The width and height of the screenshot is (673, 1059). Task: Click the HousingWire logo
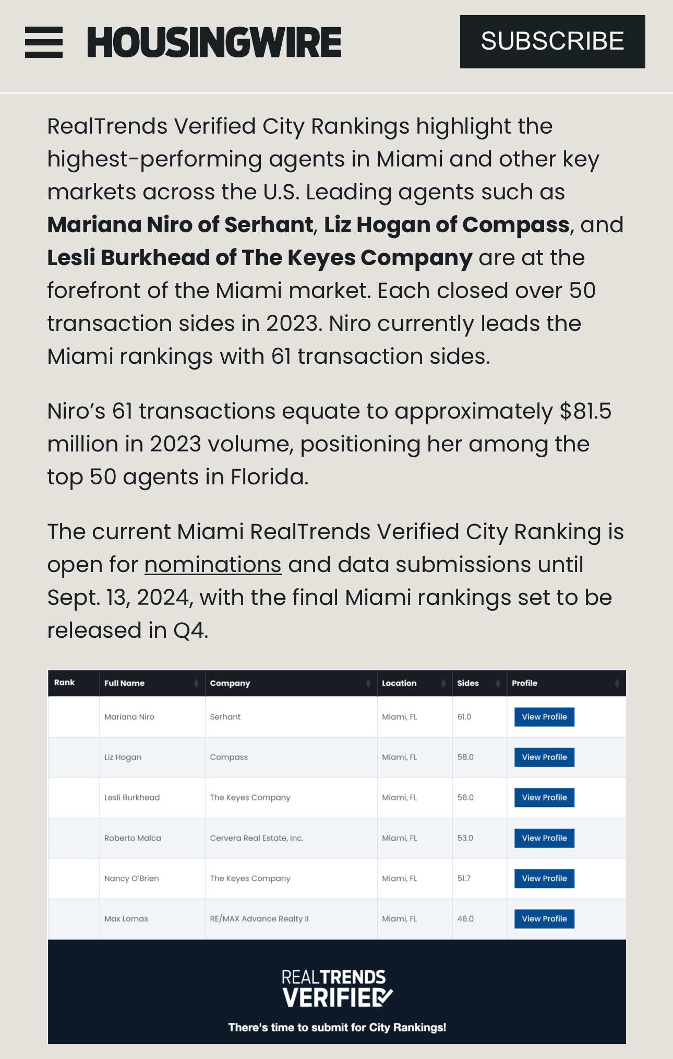[214, 42]
